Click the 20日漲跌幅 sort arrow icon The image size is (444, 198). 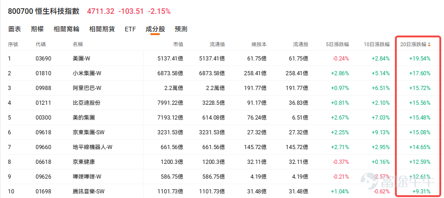point(429,44)
